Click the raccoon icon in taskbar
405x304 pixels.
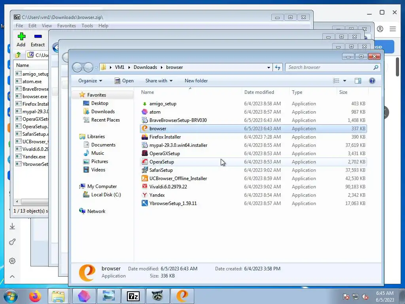(x=157, y=296)
